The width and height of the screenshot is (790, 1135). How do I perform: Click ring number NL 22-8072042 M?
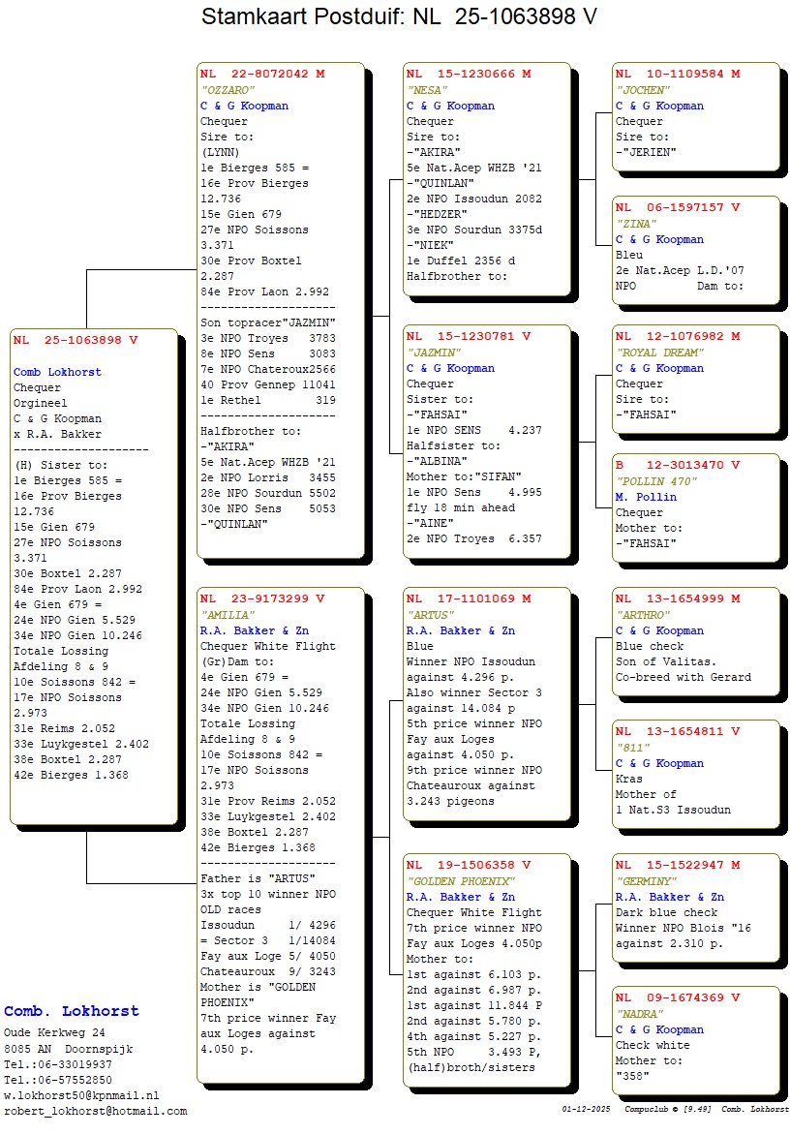point(262,74)
